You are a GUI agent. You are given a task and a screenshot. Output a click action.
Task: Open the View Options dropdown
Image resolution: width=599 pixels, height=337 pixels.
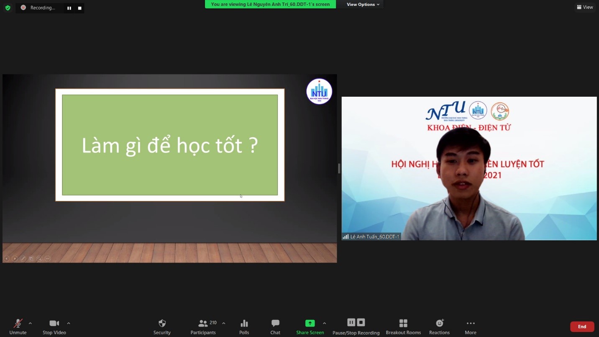tap(363, 5)
